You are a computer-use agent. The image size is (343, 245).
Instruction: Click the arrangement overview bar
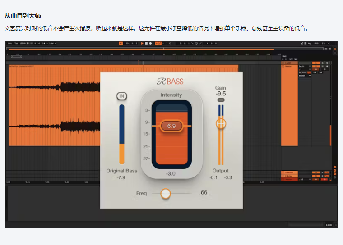pos(165,49)
